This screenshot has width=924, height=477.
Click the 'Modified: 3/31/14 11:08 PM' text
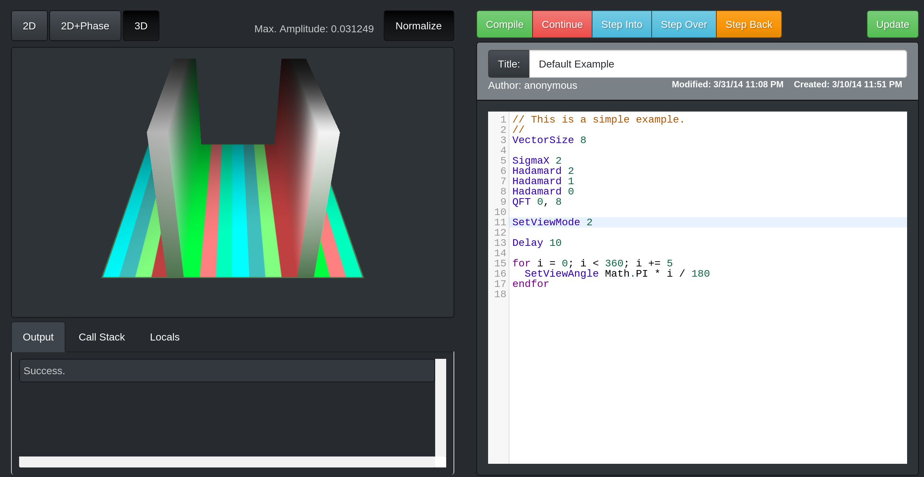727,84
